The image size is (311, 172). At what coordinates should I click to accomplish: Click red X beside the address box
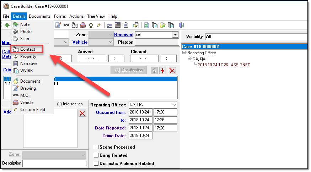82,113
